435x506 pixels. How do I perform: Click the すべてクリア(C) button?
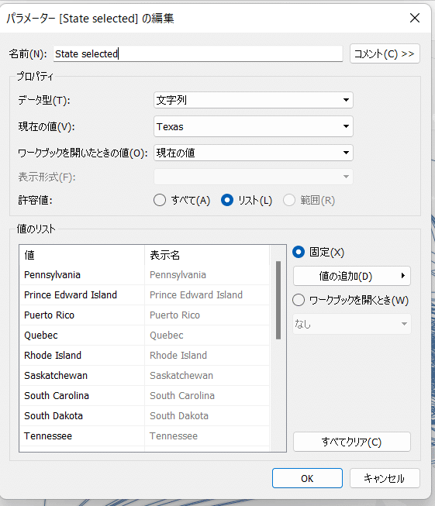tap(352, 442)
